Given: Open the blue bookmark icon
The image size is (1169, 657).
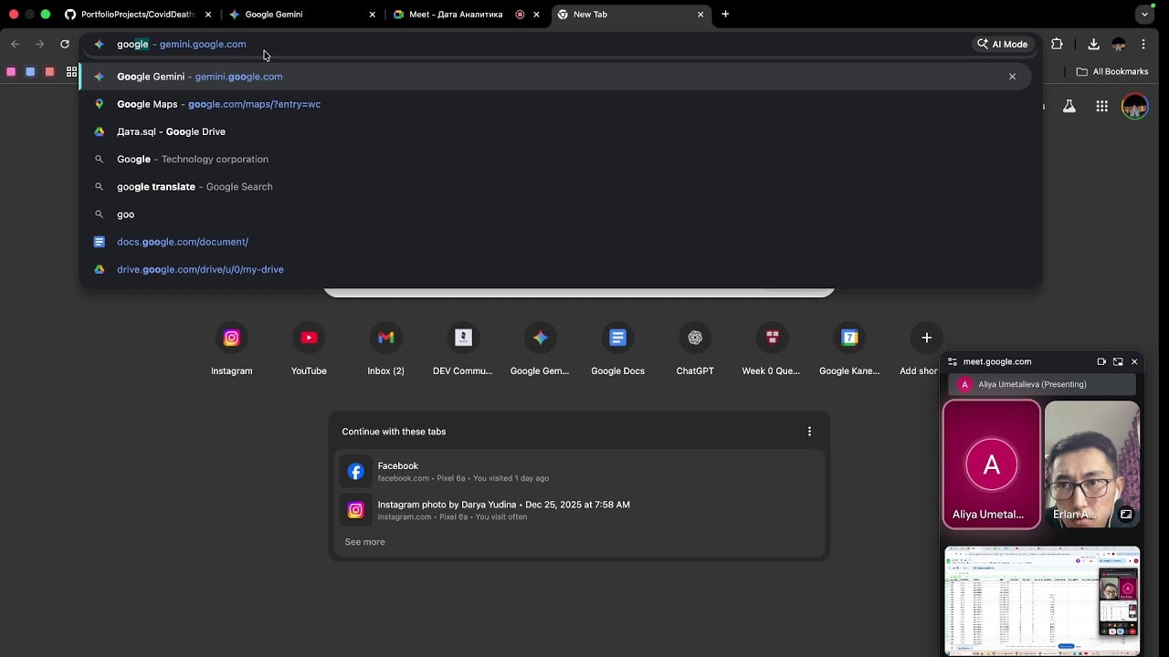Looking at the screenshot, I should click(30, 71).
